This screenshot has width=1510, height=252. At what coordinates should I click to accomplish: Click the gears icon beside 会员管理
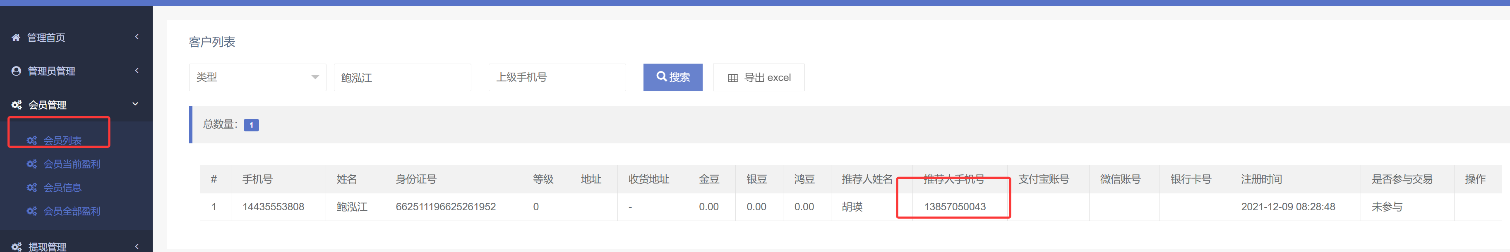(17, 105)
